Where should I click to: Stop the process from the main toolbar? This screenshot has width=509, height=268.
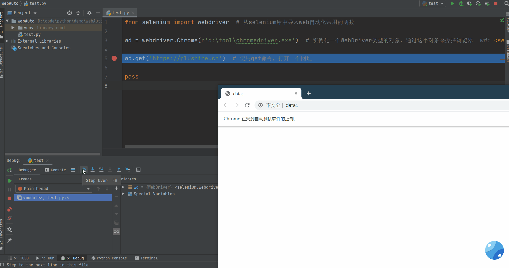click(x=496, y=3)
